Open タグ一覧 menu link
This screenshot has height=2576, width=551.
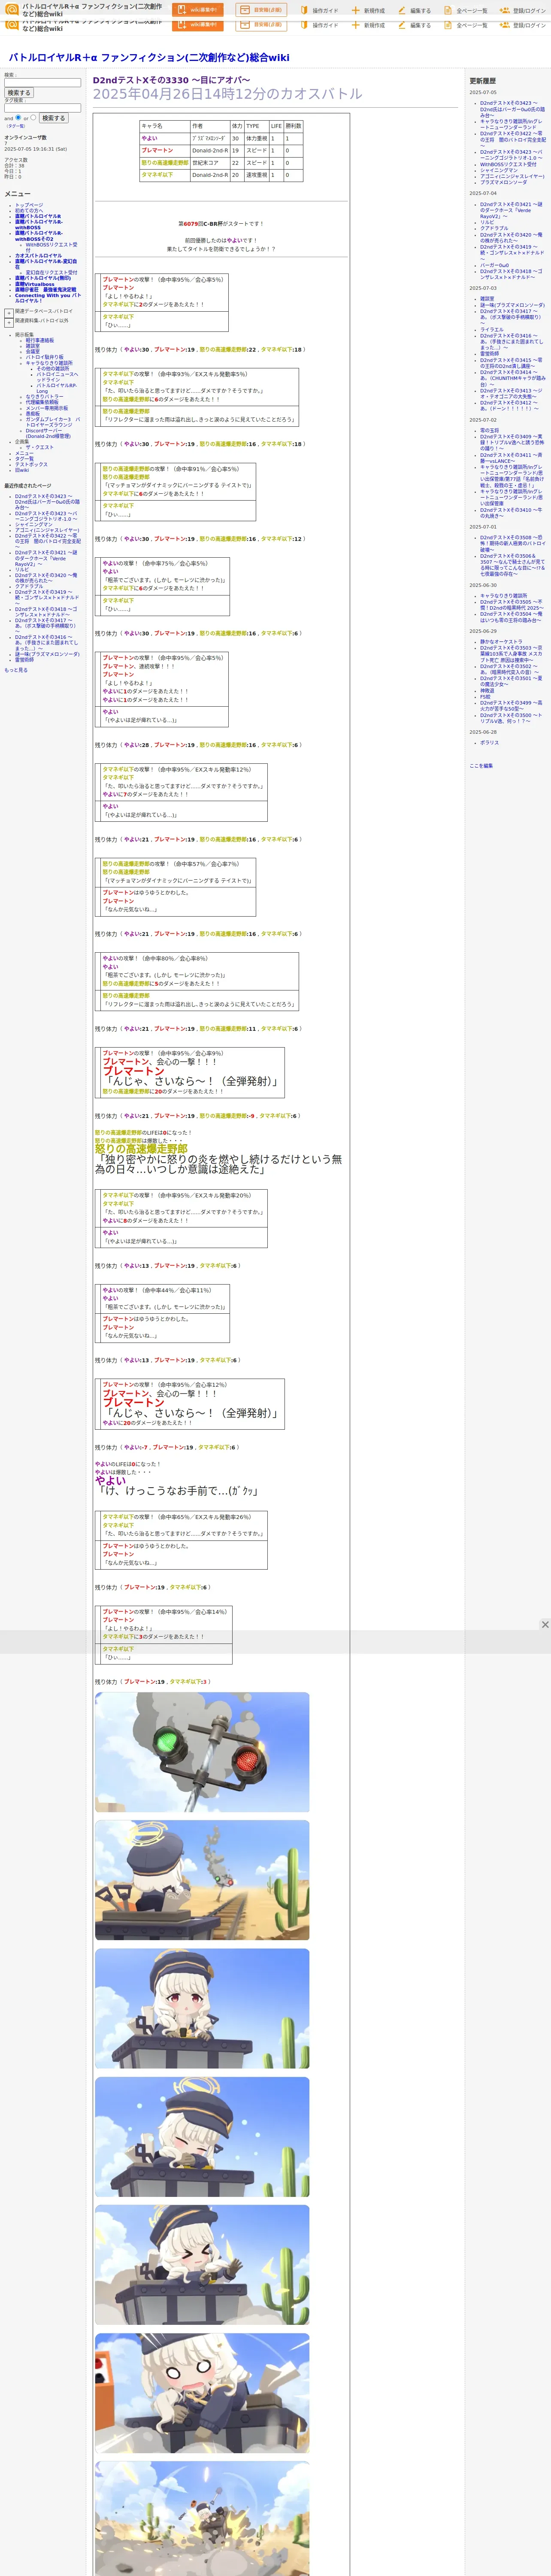pyautogui.click(x=24, y=459)
